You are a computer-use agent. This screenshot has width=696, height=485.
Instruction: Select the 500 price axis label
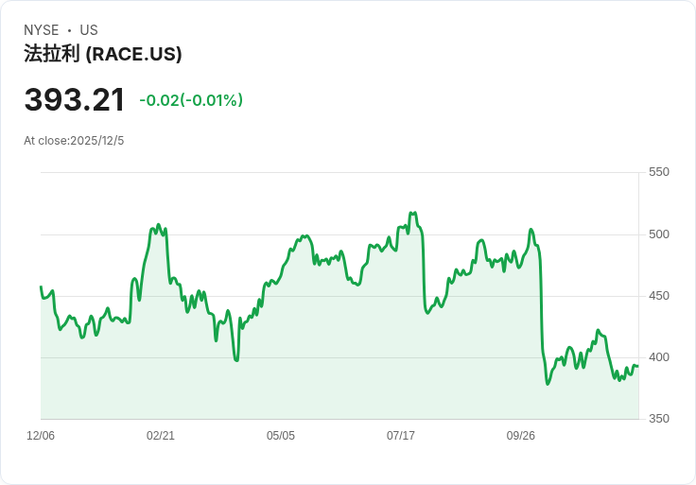[x=659, y=234]
